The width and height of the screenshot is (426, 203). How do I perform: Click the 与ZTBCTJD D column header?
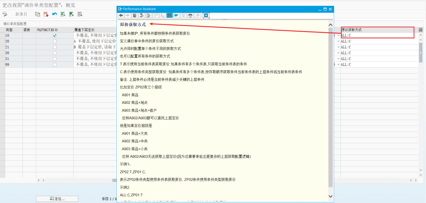point(54,30)
